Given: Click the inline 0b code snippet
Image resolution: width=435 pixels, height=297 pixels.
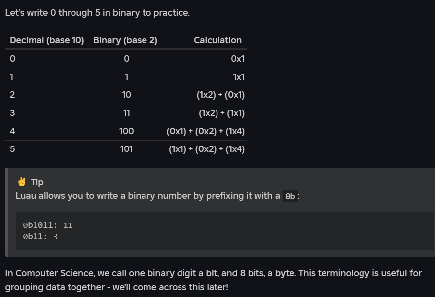Looking at the screenshot, I should tap(291, 196).
